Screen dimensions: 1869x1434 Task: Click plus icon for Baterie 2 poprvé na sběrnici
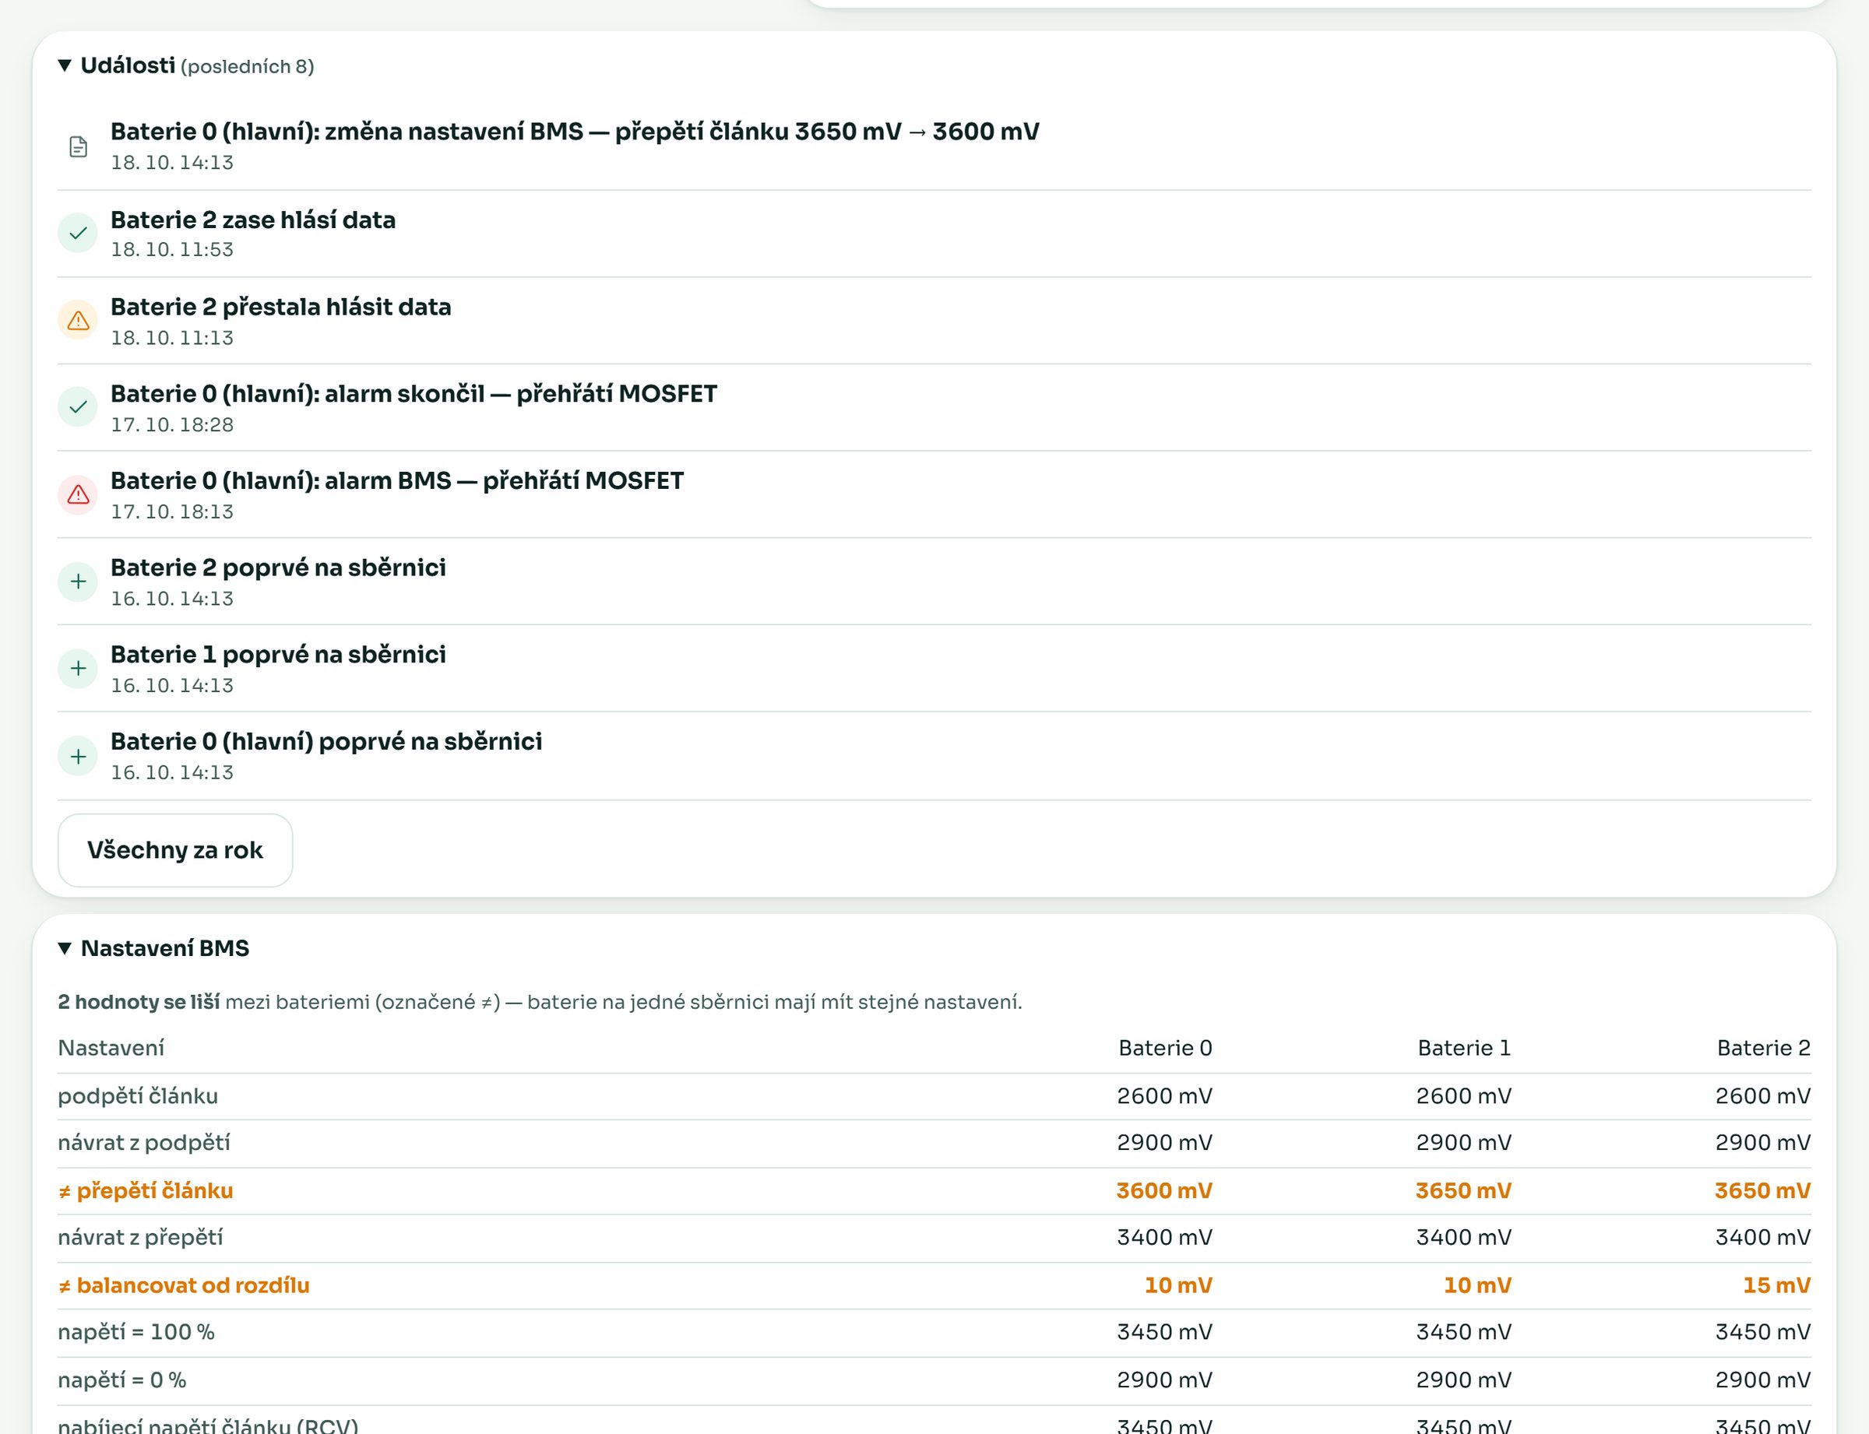click(x=78, y=582)
